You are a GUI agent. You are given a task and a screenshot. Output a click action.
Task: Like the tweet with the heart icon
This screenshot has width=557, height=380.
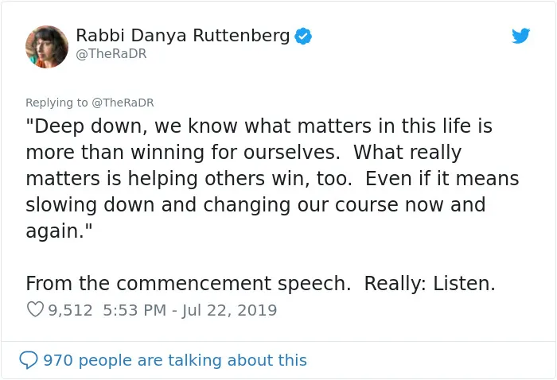pos(35,309)
